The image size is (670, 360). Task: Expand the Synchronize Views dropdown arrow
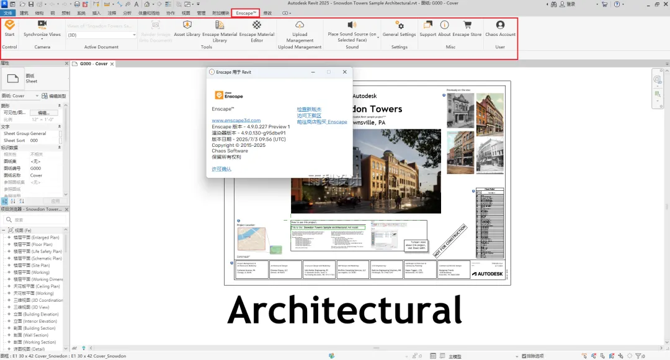42,39
